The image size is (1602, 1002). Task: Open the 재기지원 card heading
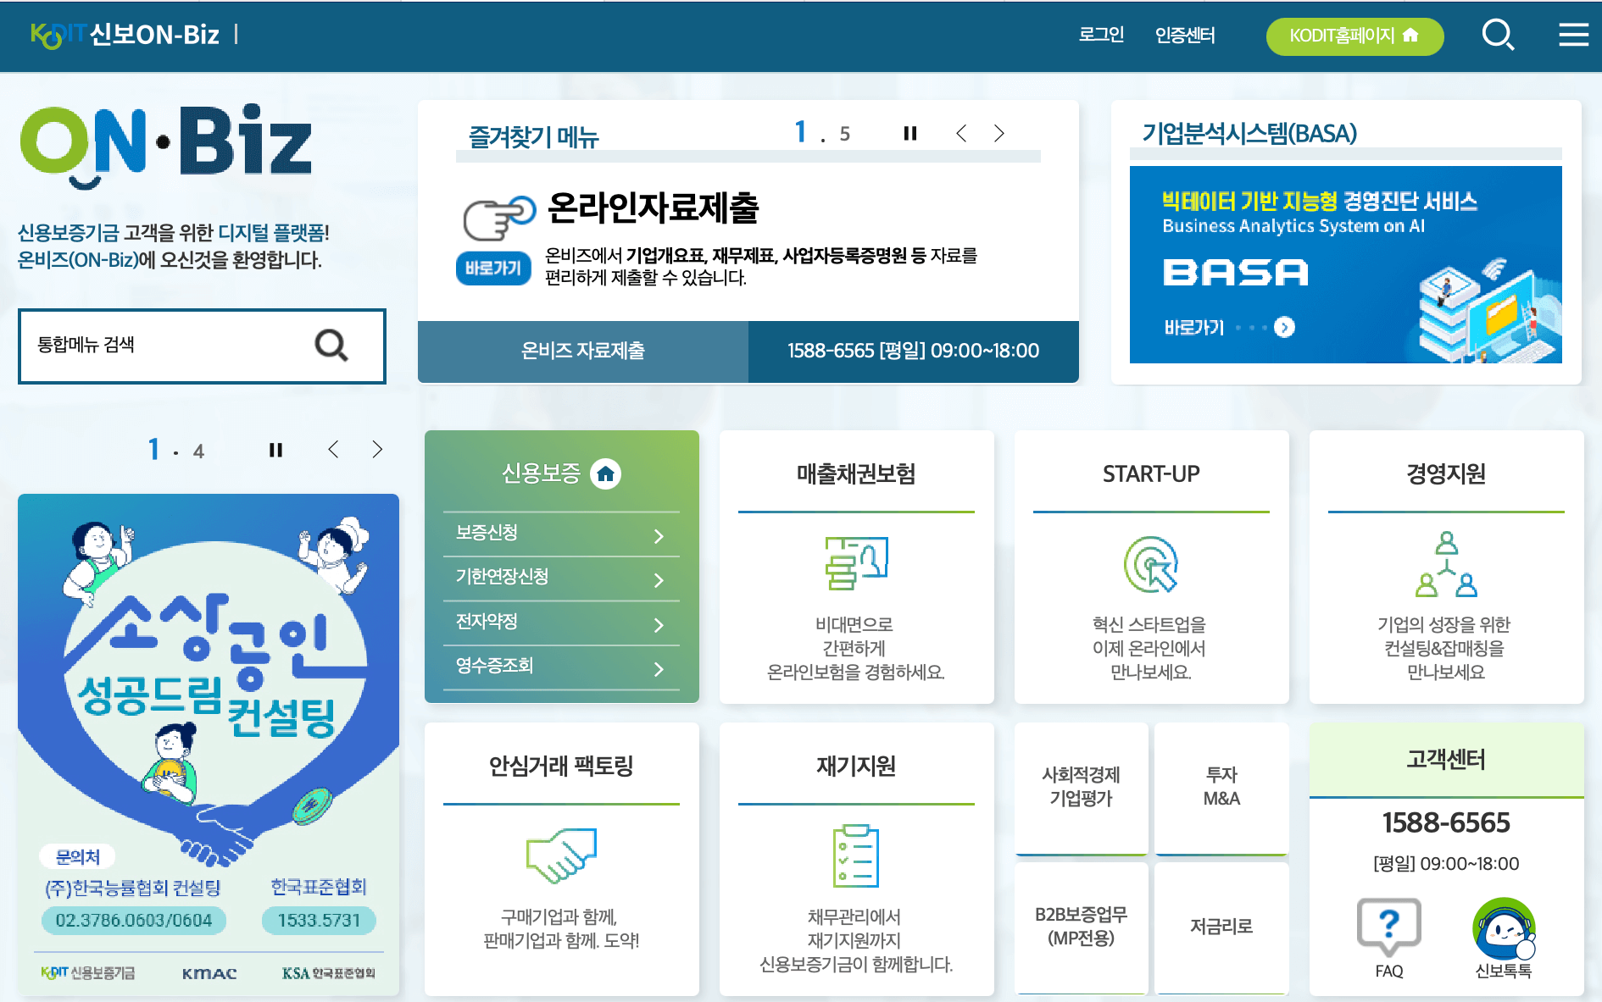pos(856,766)
